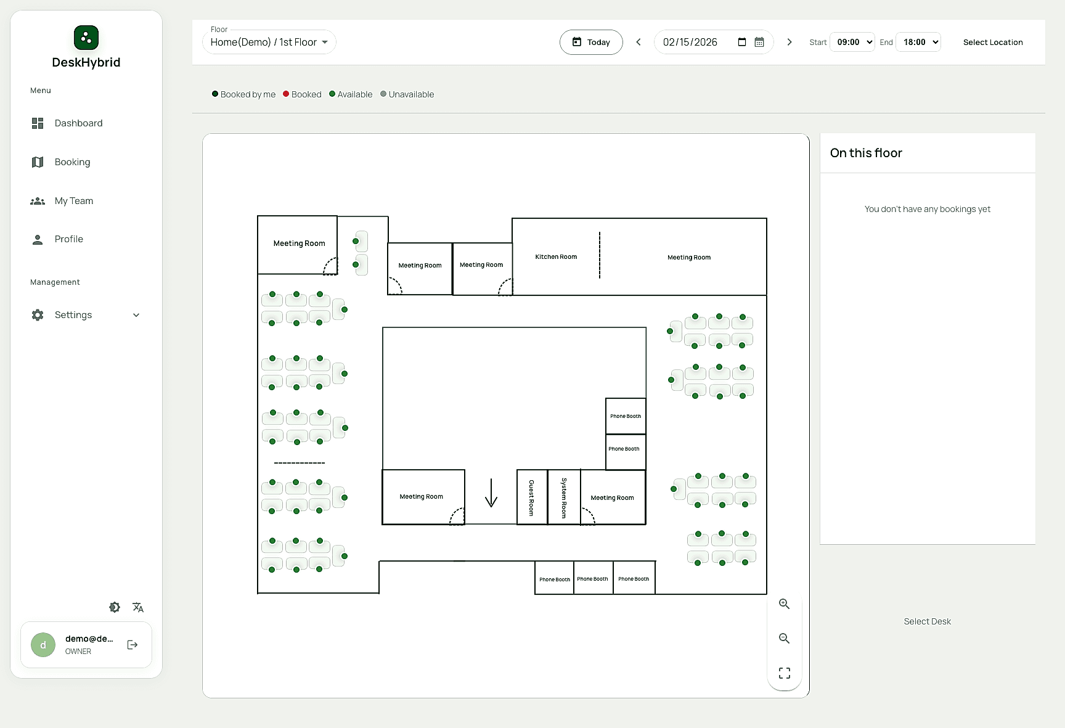Click the logout icon next to demo account
Screen dimensions: 1065x728
(133, 644)
